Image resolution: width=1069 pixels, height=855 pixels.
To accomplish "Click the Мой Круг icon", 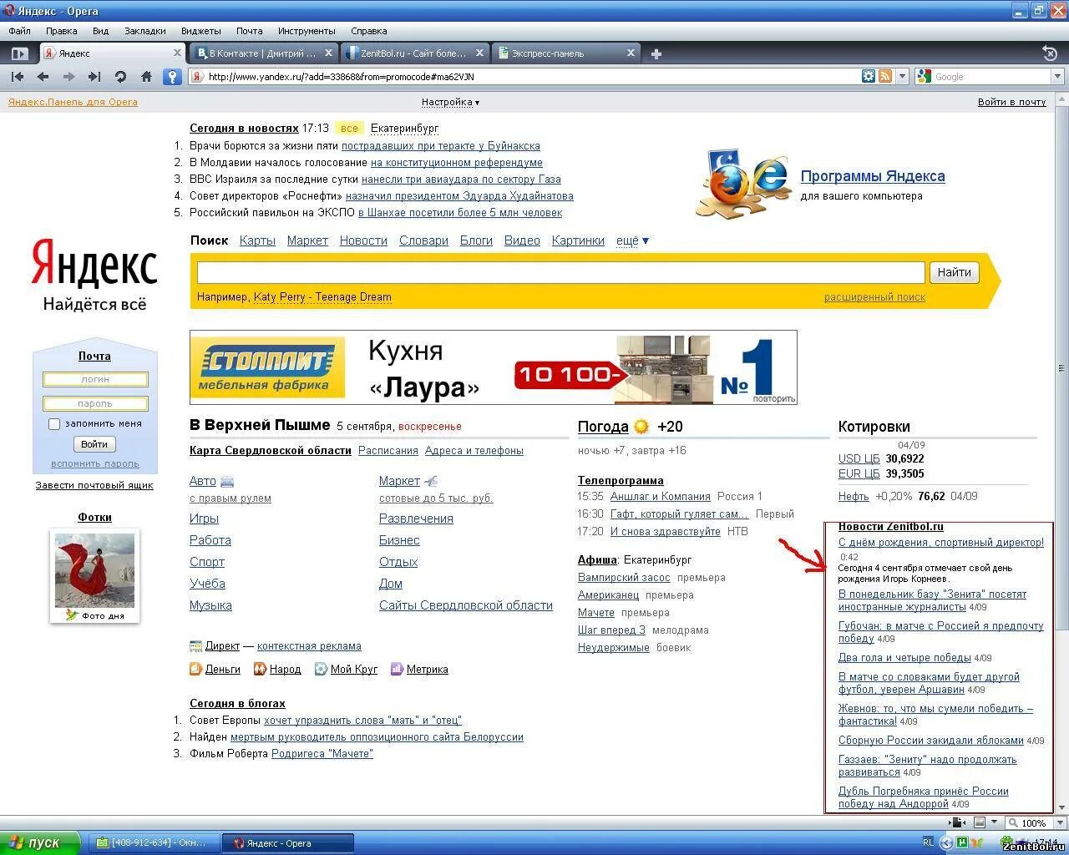I will point(321,669).
